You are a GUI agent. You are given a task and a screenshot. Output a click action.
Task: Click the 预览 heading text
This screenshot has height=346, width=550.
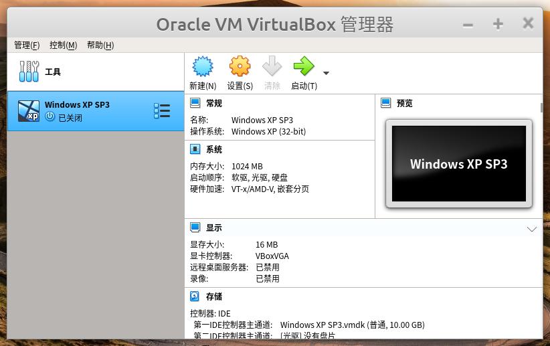click(405, 103)
